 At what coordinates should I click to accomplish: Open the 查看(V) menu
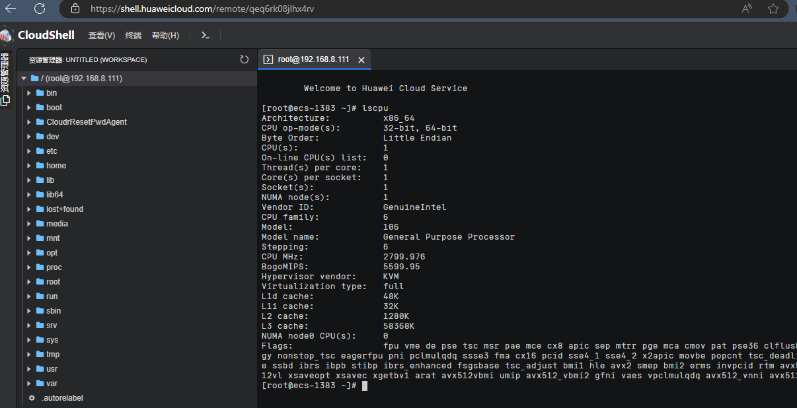102,36
